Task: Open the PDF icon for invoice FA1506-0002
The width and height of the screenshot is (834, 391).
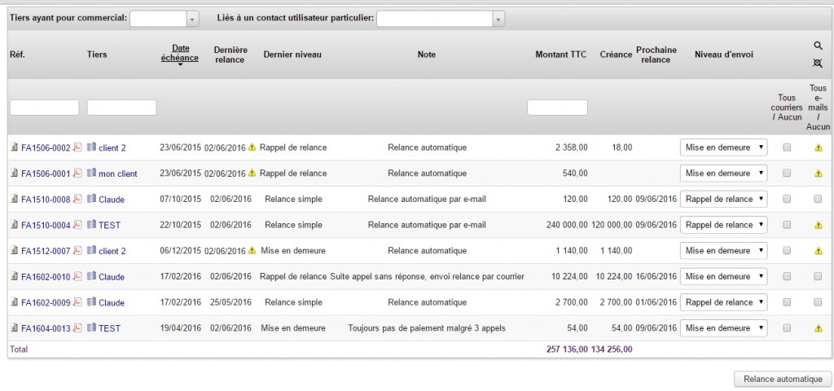Action: tap(77, 147)
